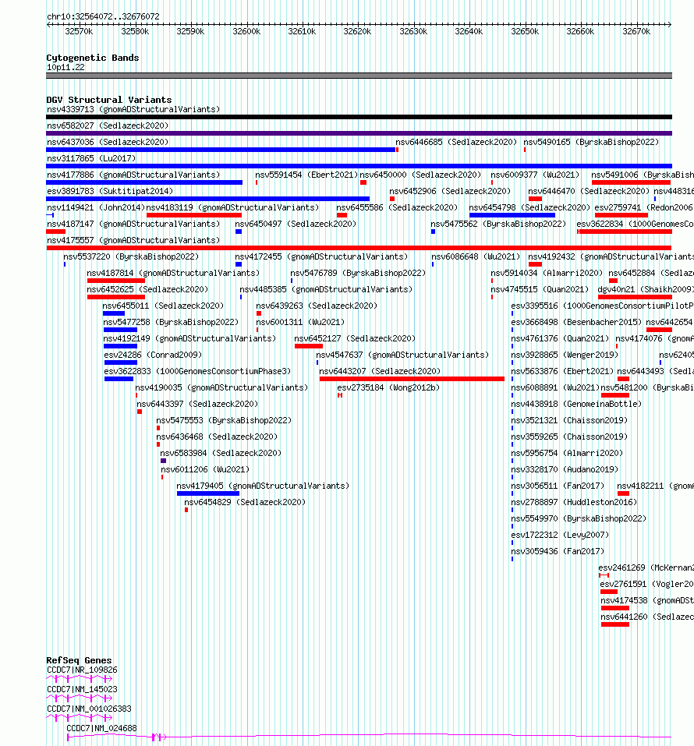
Task: Click nsv1149421 John2014 variant label
Action: click(96, 207)
